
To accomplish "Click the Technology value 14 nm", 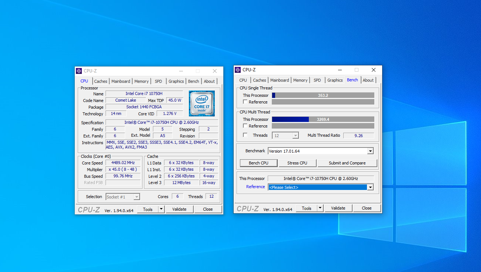I will pyautogui.click(x=116, y=113).
